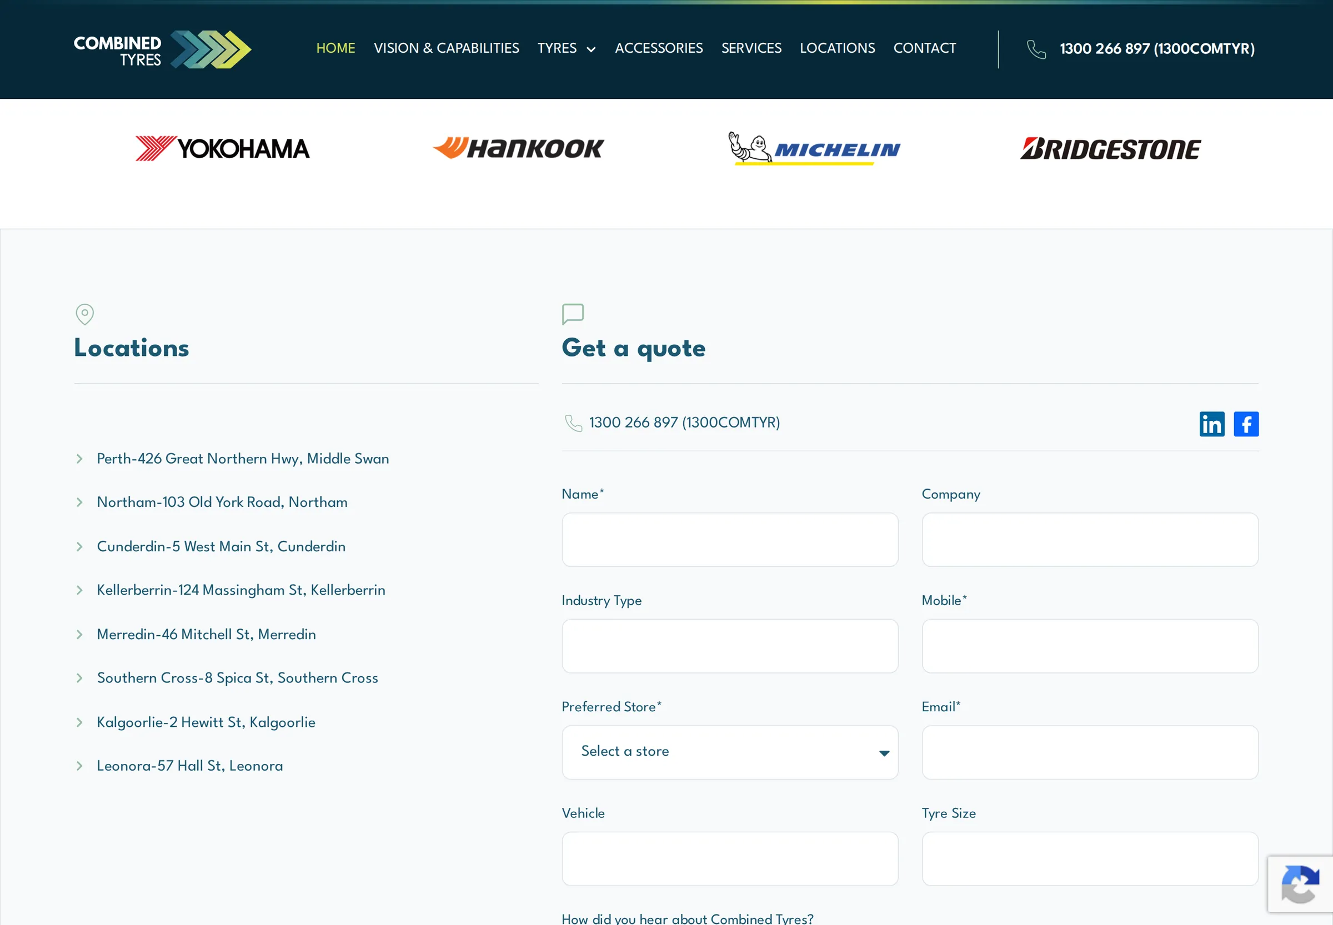Open Perth Great Northern Hwy location
Image resolution: width=1333 pixels, height=925 pixels.
(242, 459)
